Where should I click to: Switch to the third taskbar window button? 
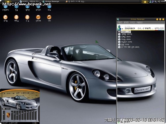[75, 1]
